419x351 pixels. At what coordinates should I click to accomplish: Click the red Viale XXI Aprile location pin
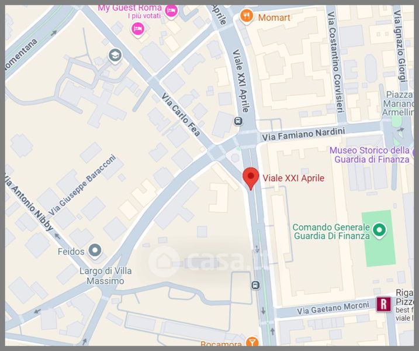pos(251,178)
